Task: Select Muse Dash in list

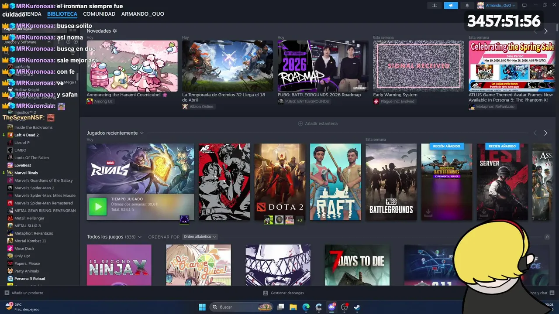Action: 24,249
